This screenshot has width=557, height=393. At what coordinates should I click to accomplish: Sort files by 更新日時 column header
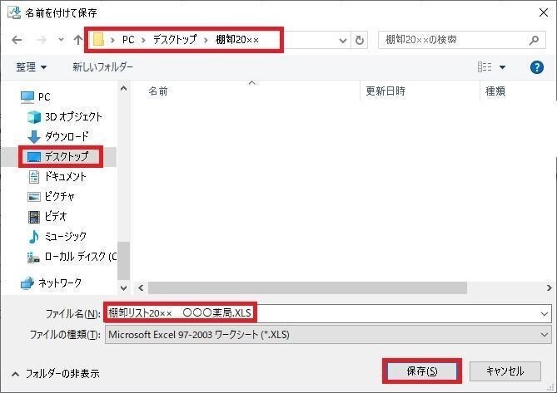coord(385,91)
